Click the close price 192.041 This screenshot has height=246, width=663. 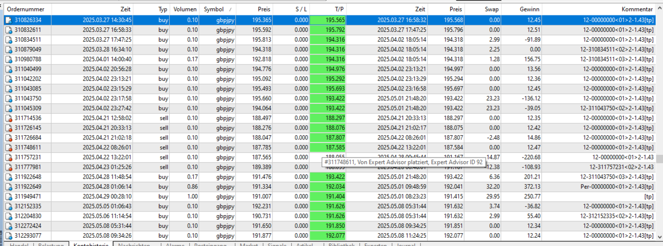452,186
